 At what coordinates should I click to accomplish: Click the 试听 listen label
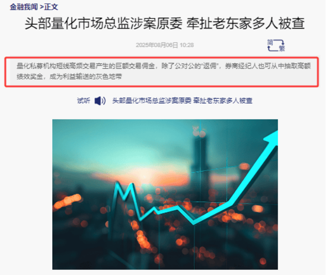84,101
